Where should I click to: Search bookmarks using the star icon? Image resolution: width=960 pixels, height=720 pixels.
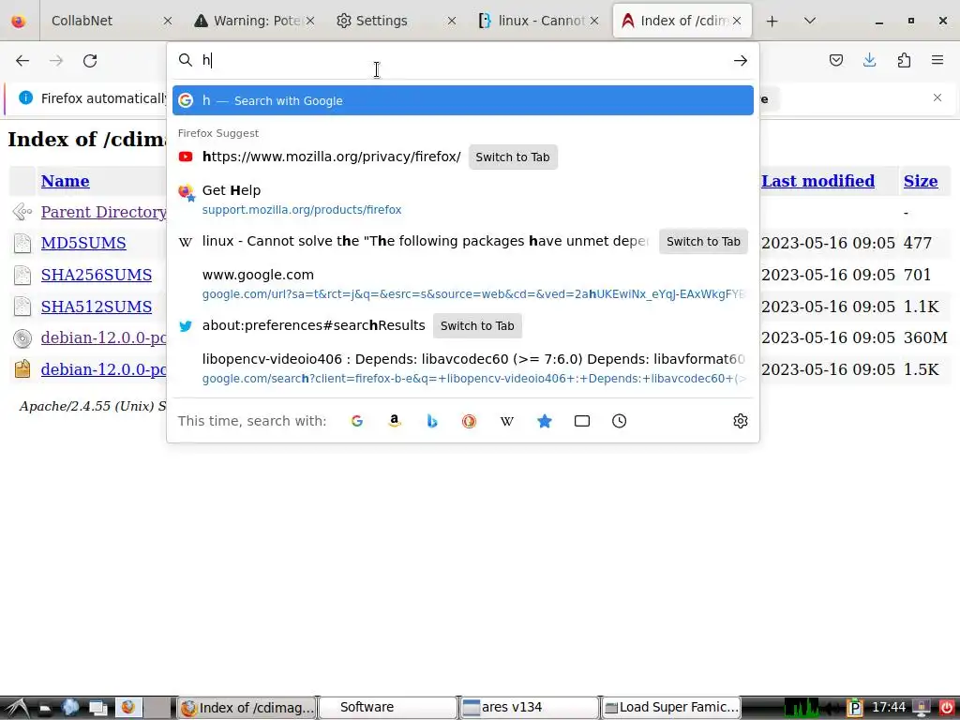545,421
